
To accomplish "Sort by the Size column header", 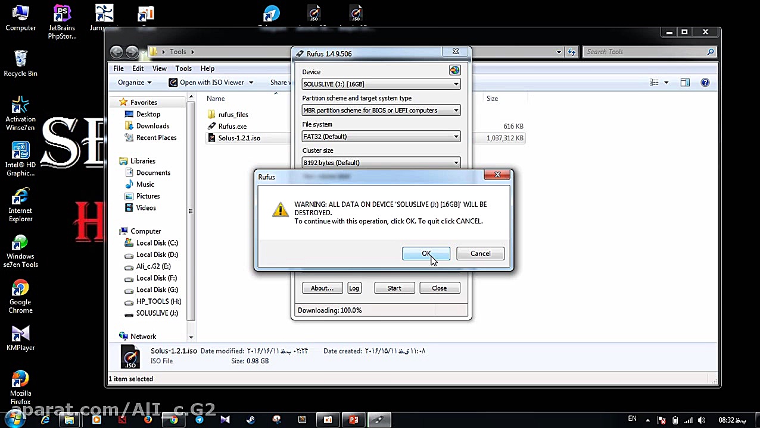I will (x=492, y=99).
